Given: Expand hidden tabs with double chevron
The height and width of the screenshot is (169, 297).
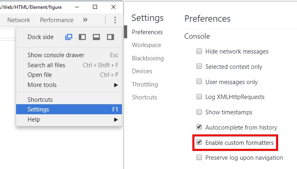Looking at the screenshot, I should point(85,20).
